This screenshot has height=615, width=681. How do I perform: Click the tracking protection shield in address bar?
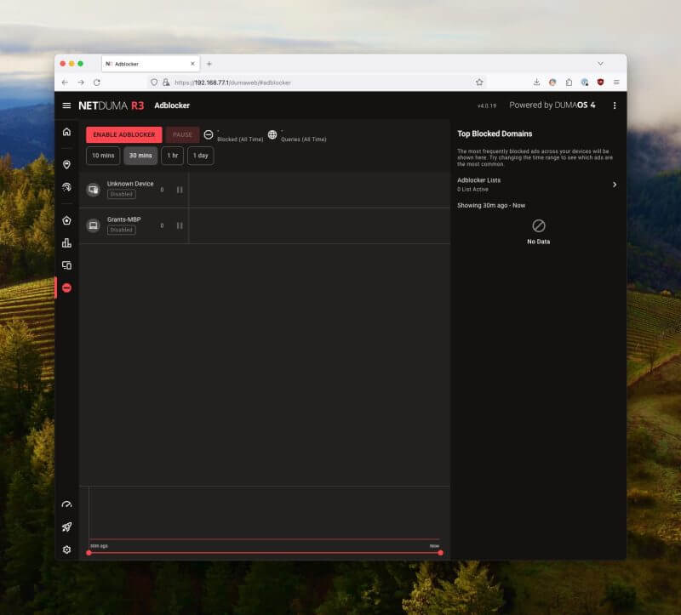pyautogui.click(x=154, y=83)
